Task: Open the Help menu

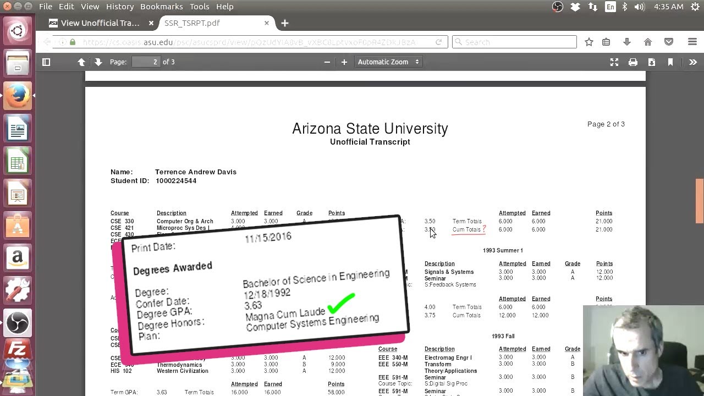Action: coord(224,7)
